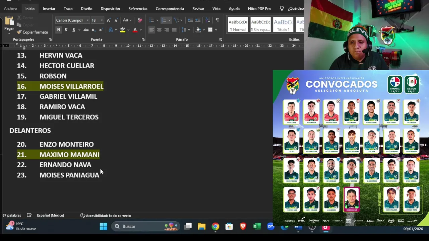Open the Windows Start menu
The height and width of the screenshot is (241, 429).
103,227
